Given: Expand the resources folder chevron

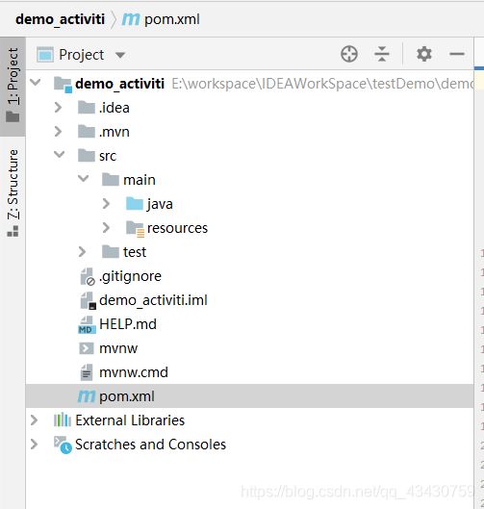Looking at the screenshot, I should (106, 228).
